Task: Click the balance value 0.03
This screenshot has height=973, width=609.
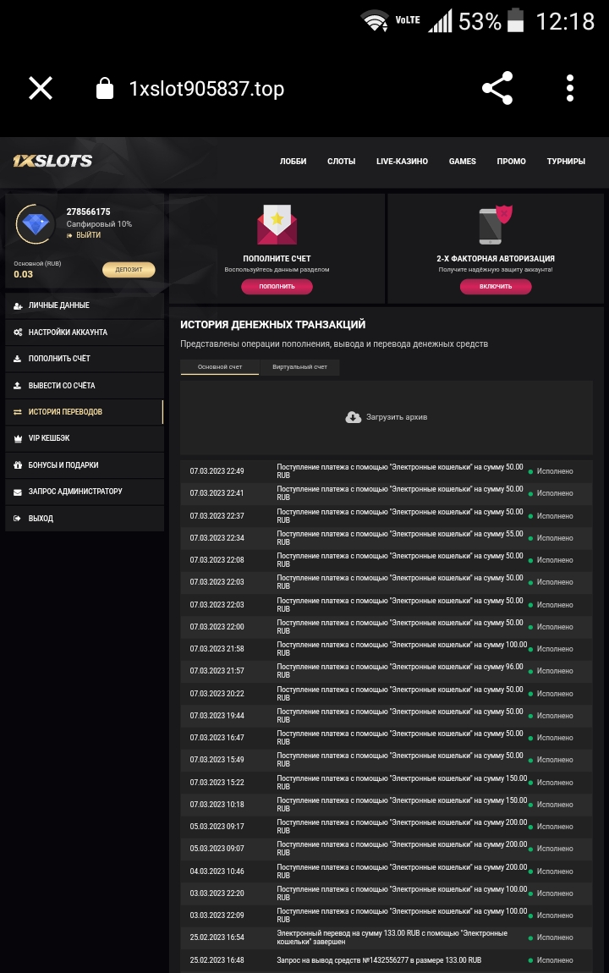Action: (24, 274)
